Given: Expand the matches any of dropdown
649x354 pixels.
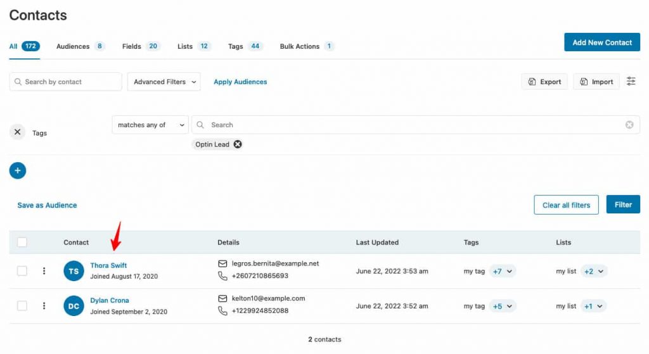Looking at the screenshot, I should coord(150,125).
